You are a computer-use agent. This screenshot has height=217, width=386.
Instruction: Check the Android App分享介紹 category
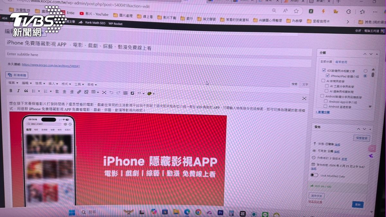pyautogui.click(x=326, y=101)
